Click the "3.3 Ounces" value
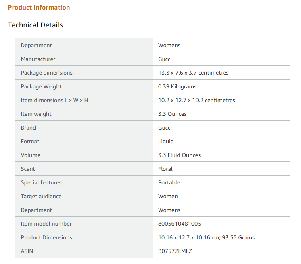Viewport: 301px width, 264px height. [172, 114]
